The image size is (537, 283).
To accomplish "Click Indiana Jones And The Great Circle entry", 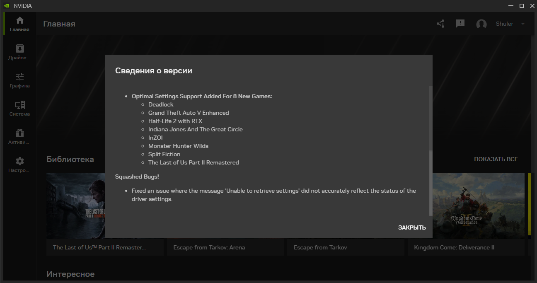I will pos(196,129).
